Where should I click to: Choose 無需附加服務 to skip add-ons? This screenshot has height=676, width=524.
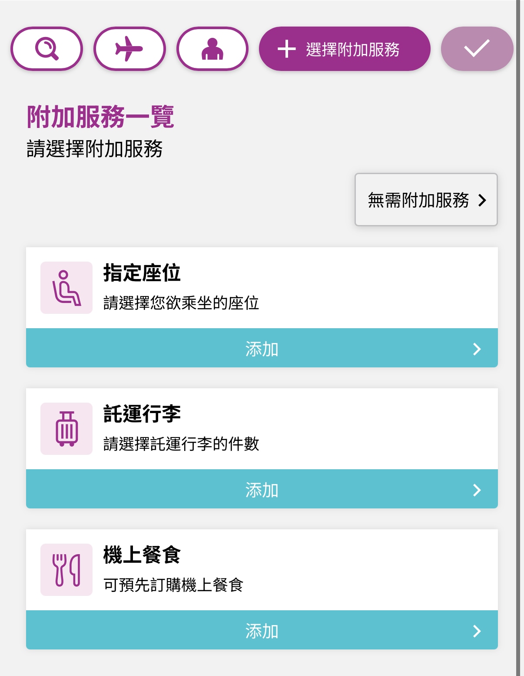click(426, 200)
